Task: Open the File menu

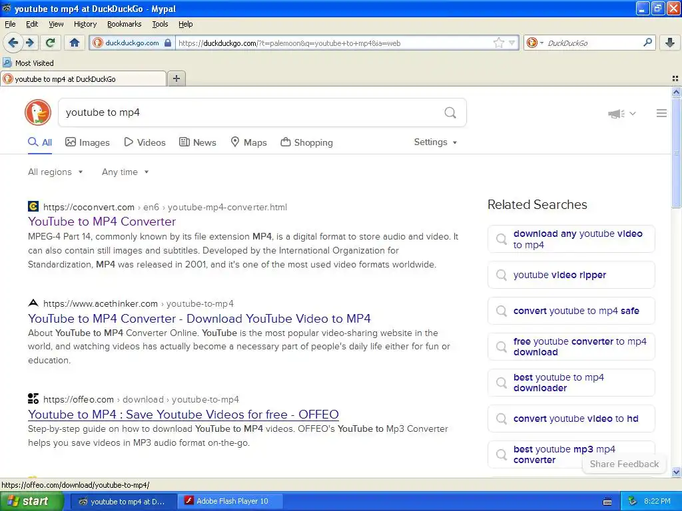Action: 10,24
